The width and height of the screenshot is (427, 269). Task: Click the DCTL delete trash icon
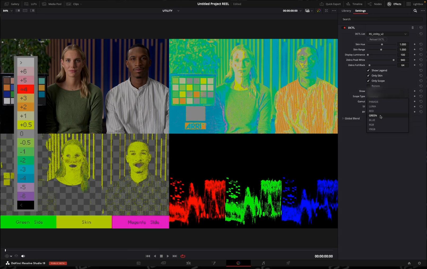click(412, 28)
